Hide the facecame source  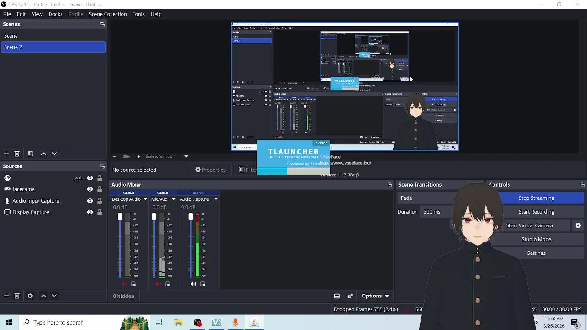click(90, 189)
